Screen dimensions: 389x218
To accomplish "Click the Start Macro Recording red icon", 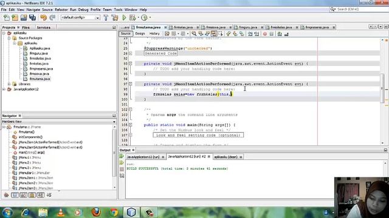I will tap(265, 34).
